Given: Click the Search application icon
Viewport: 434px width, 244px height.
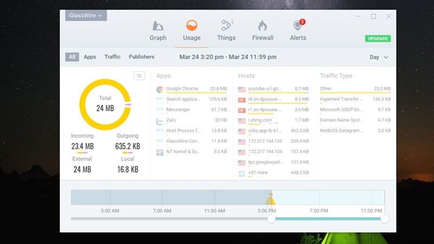Looking at the screenshot, I should pos(159,100).
